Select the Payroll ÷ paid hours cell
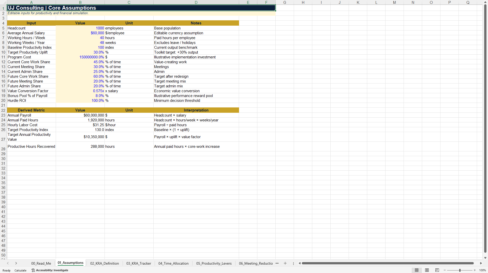 click(196, 125)
